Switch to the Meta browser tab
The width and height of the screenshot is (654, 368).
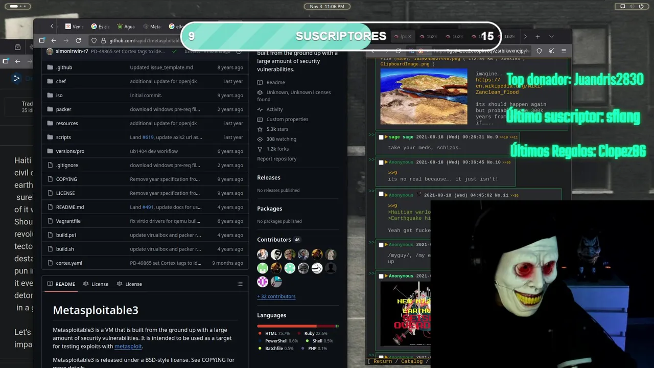pos(152,27)
